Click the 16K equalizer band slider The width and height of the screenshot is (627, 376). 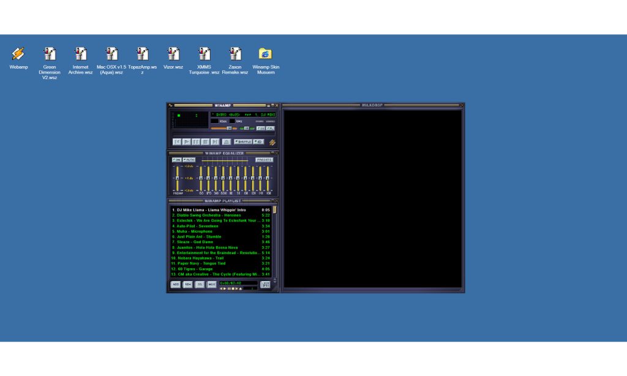coord(268,178)
